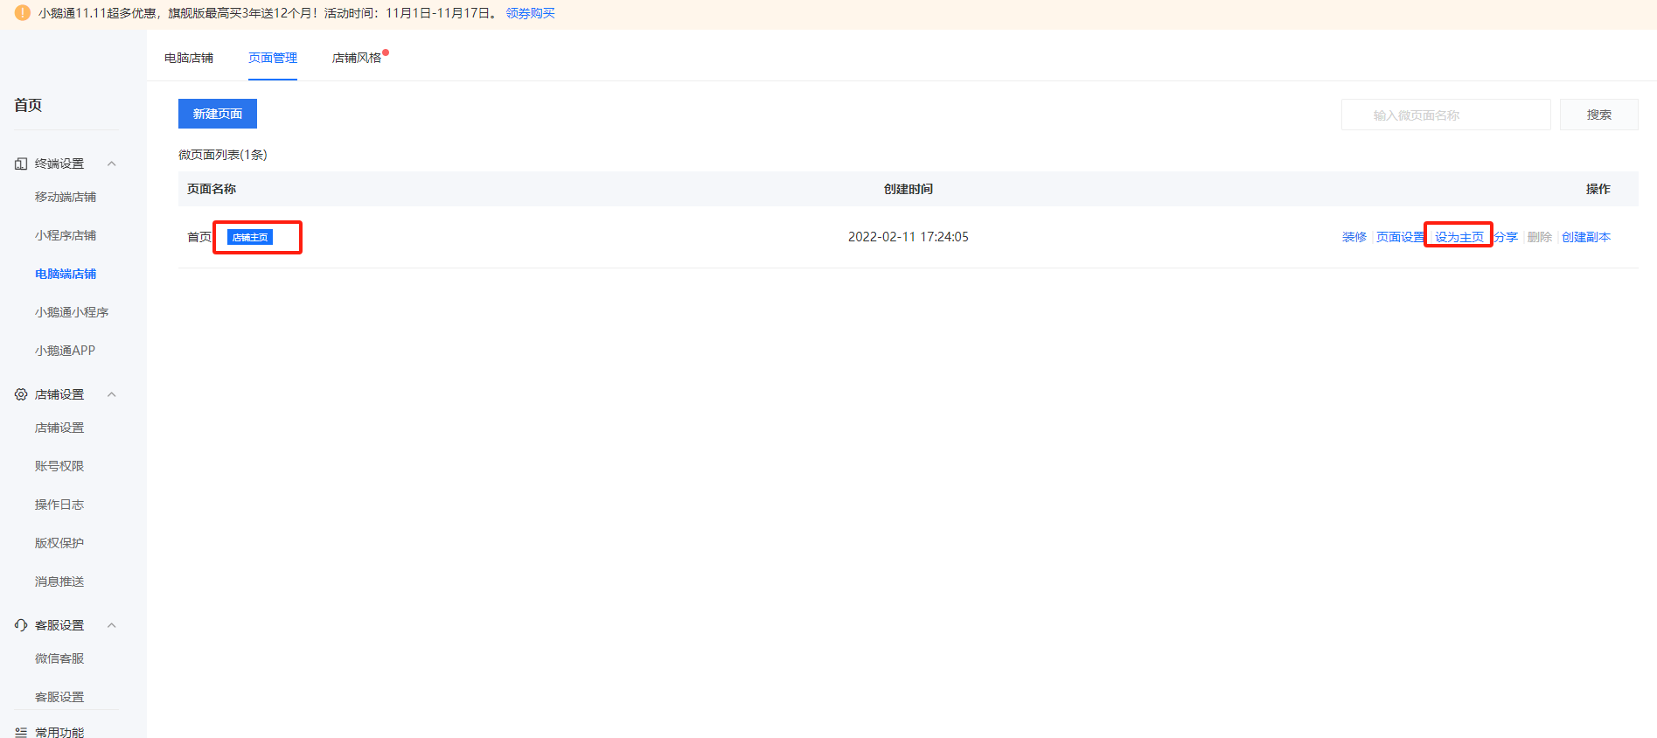The height and width of the screenshot is (738, 1657).
Task: Select the 页面管理 tab
Action: (x=273, y=58)
